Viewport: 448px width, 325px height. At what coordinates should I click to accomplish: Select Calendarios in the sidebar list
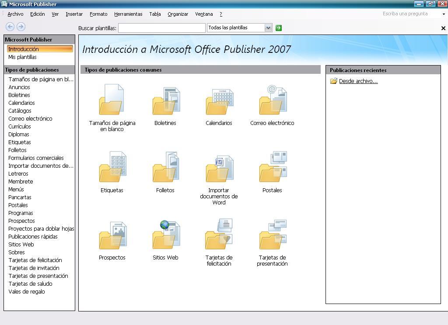click(x=21, y=103)
